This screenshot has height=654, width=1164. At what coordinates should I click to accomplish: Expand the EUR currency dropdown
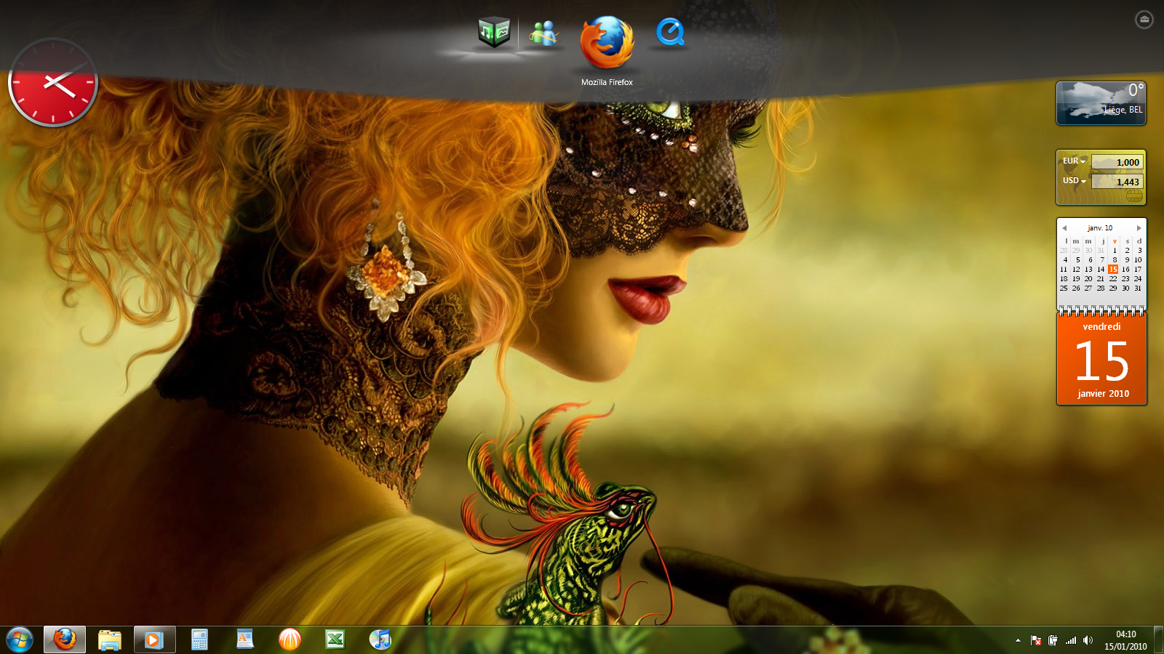tap(1074, 161)
